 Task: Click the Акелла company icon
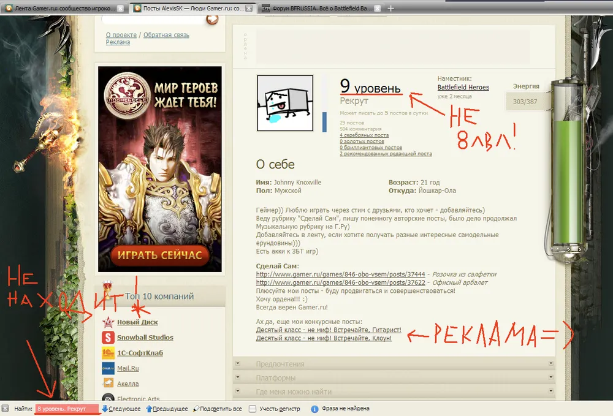click(108, 384)
